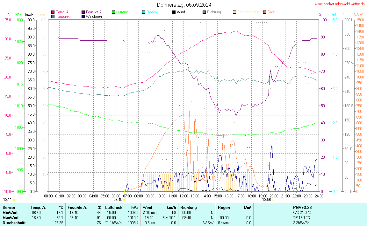Click the black Wind legend square

(174, 12)
